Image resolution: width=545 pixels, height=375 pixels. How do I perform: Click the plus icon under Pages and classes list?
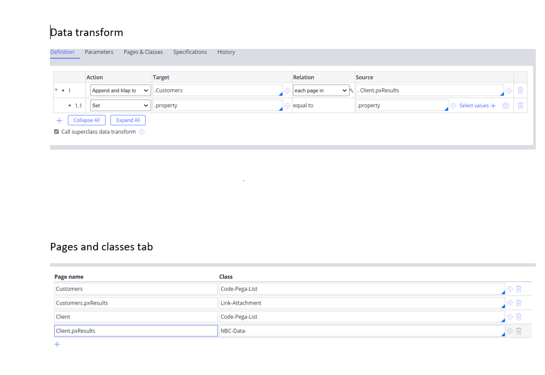[57, 344]
